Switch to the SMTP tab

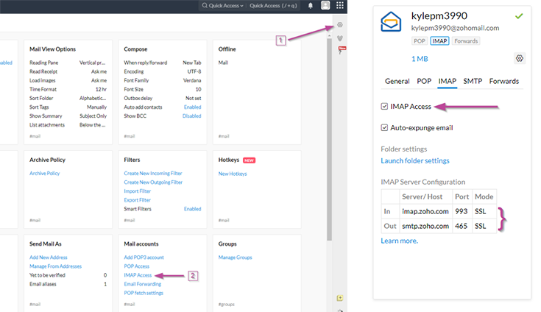pos(473,81)
